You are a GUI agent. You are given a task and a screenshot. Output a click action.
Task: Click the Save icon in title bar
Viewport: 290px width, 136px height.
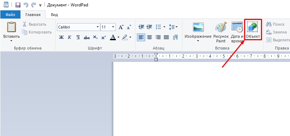tap(18, 5)
